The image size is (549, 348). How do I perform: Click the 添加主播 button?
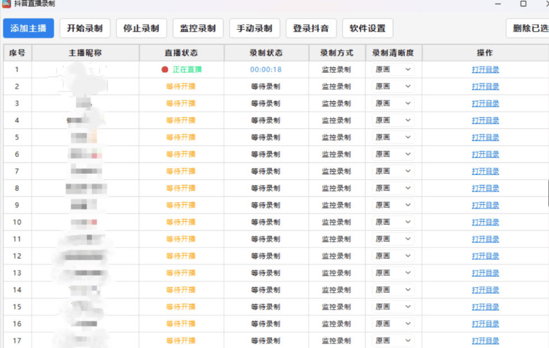[x=29, y=29]
